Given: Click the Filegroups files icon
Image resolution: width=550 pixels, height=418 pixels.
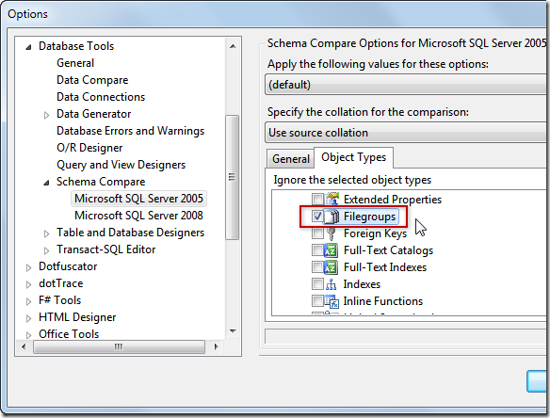Looking at the screenshot, I should point(332,217).
